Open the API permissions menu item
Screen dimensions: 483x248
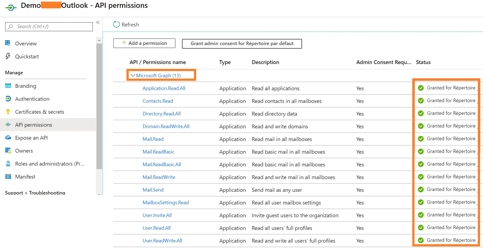[x=34, y=125]
